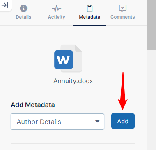Select the Metadata tab label
156x150 pixels.
click(89, 17)
